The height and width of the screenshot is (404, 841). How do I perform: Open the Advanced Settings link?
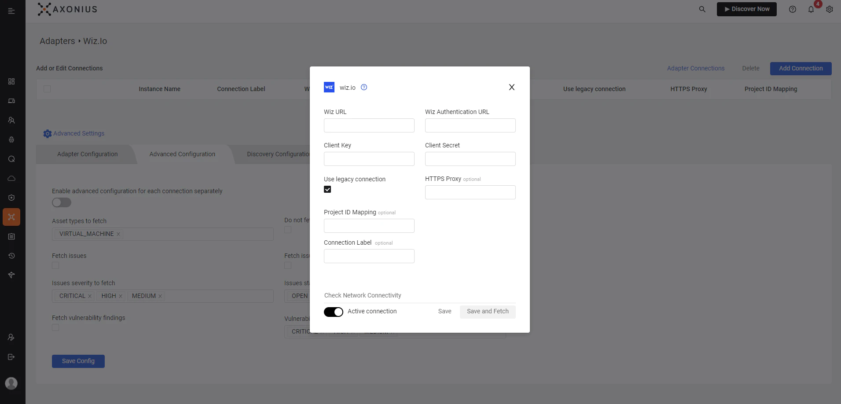pos(79,133)
